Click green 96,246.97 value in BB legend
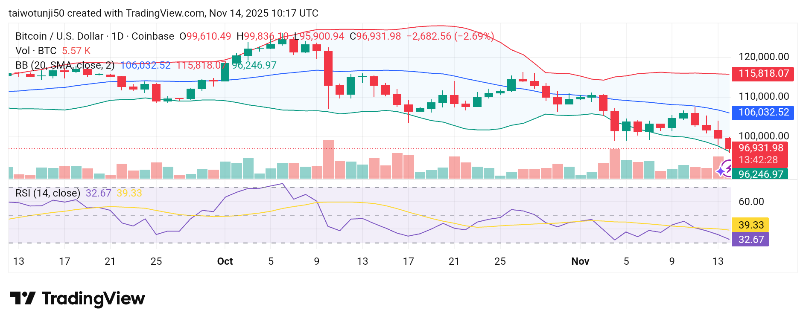The width and height of the screenshot is (806, 324). pos(254,65)
